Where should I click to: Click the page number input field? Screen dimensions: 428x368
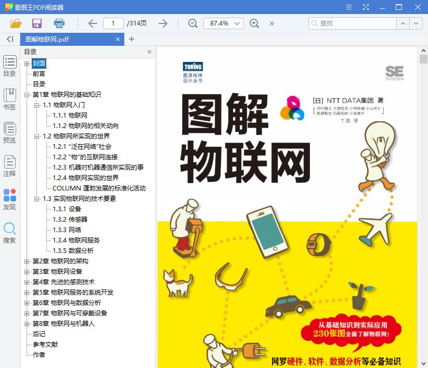[x=113, y=23]
